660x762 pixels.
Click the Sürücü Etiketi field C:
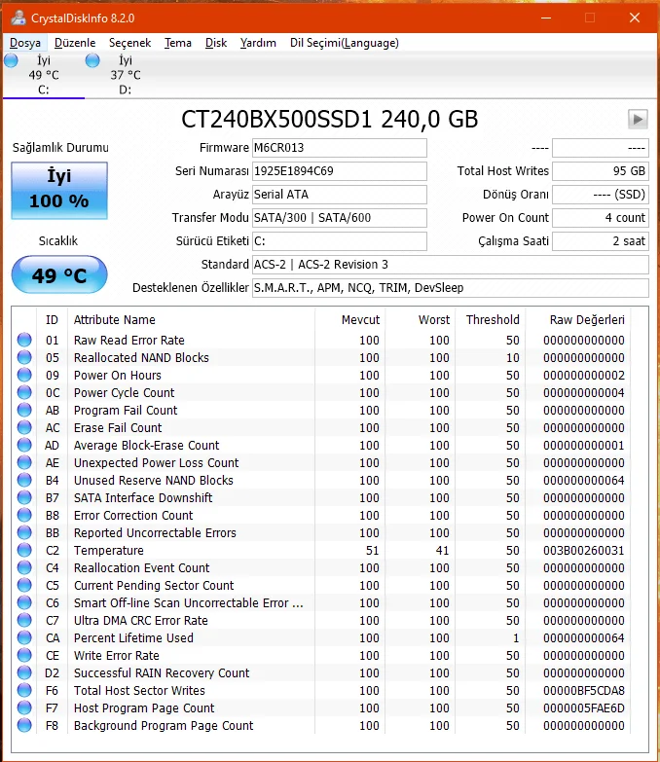click(339, 241)
